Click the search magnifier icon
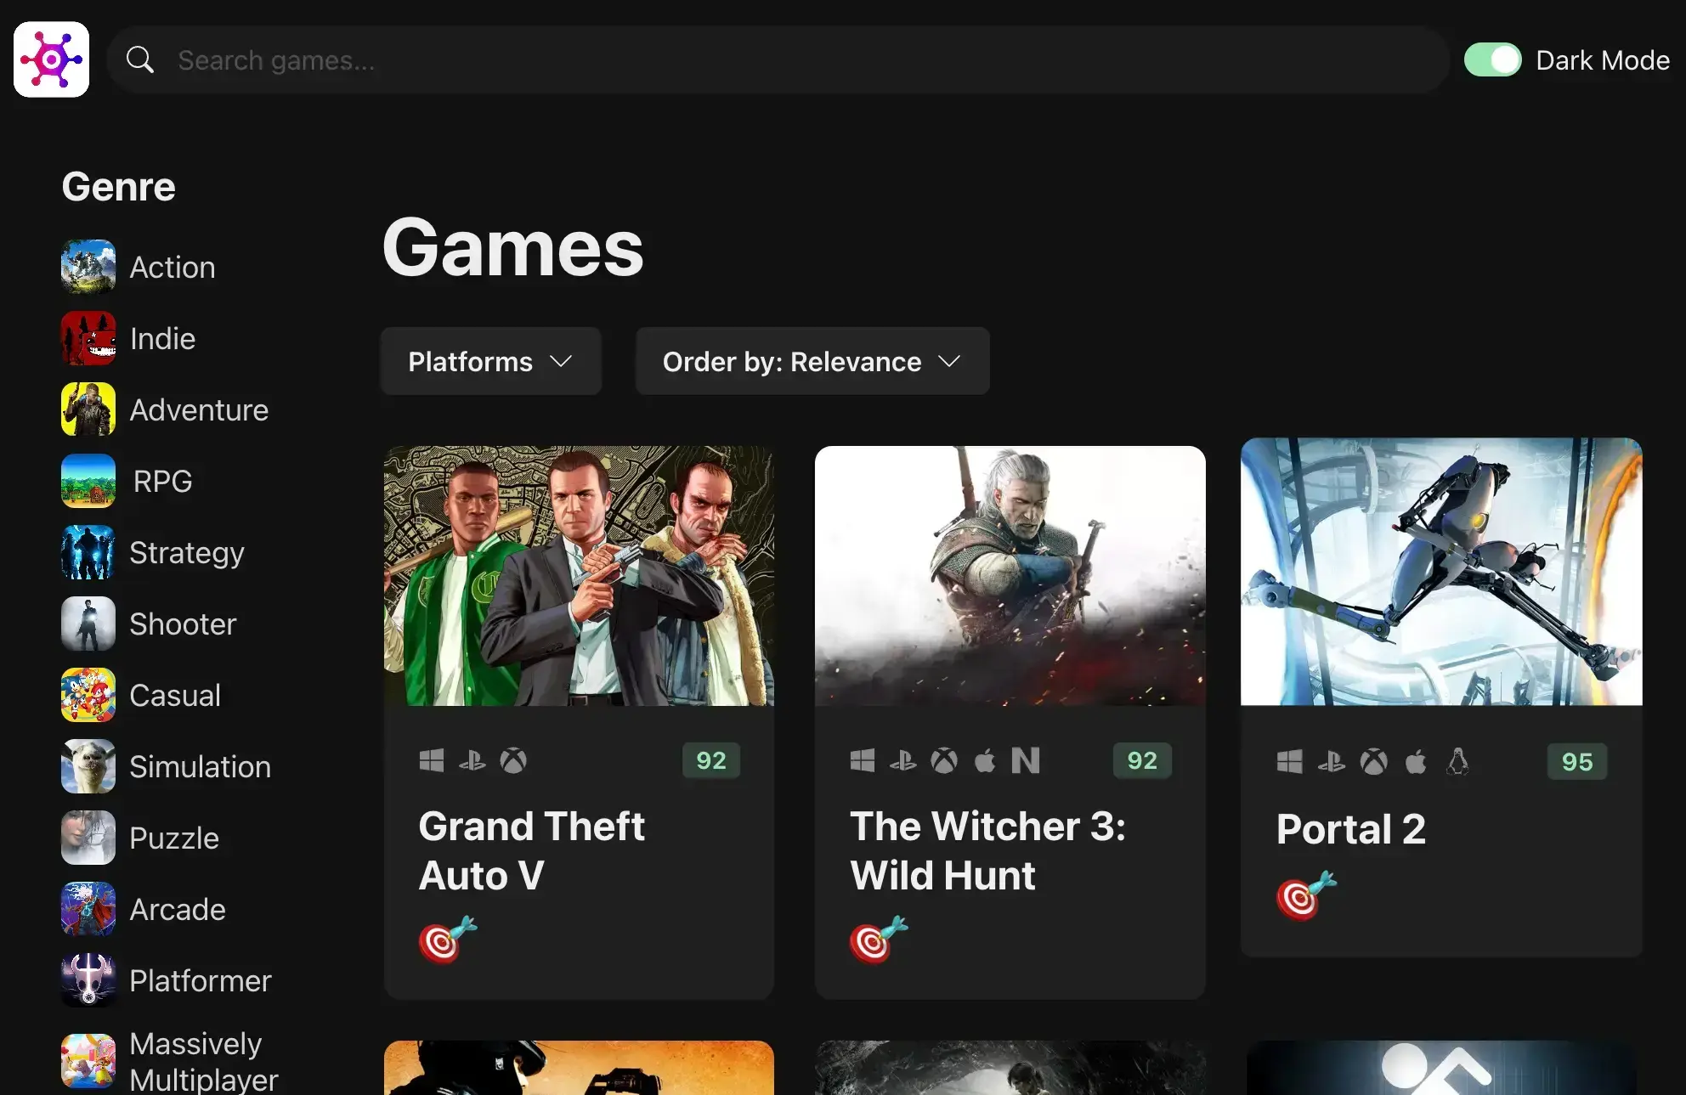The width and height of the screenshot is (1686, 1095). click(140, 59)
